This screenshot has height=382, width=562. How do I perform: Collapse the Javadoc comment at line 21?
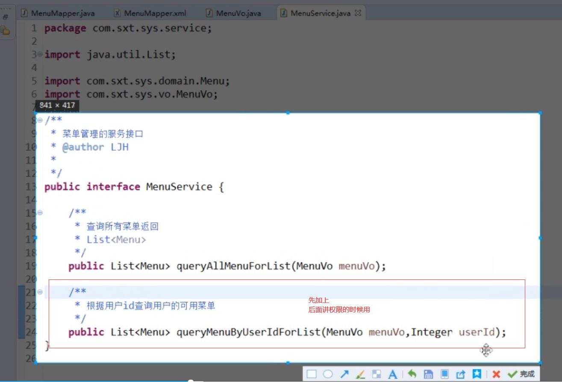[x=40, y=292]
